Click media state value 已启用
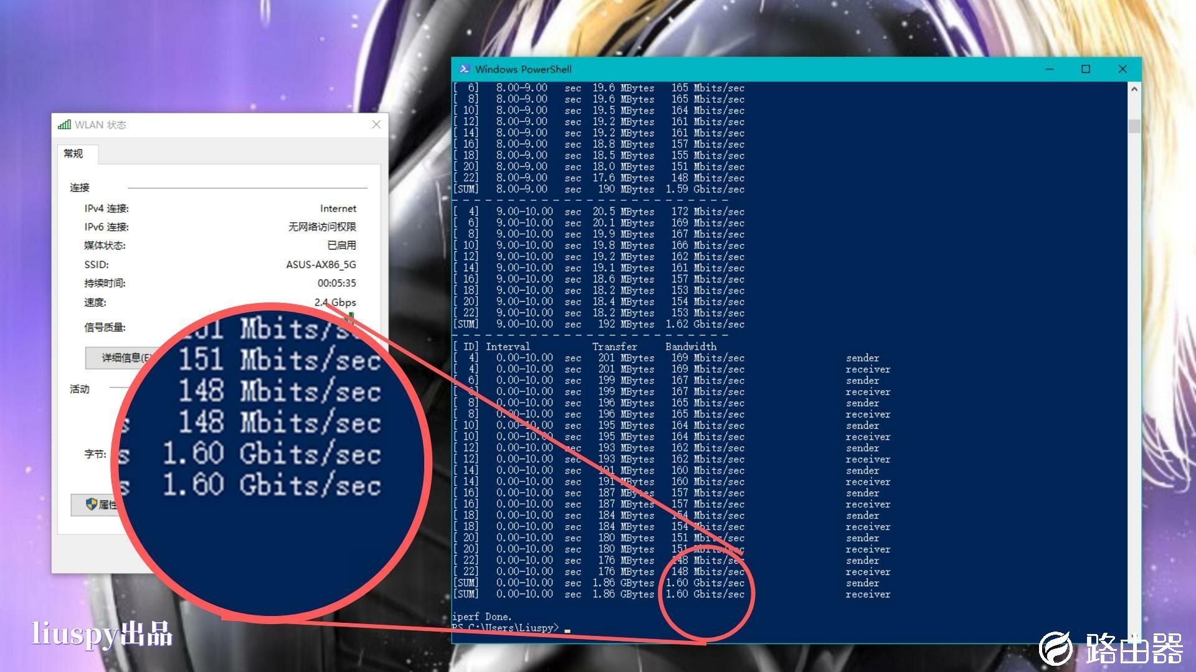This screenshot has width=1196, height=672. [341, 245]
